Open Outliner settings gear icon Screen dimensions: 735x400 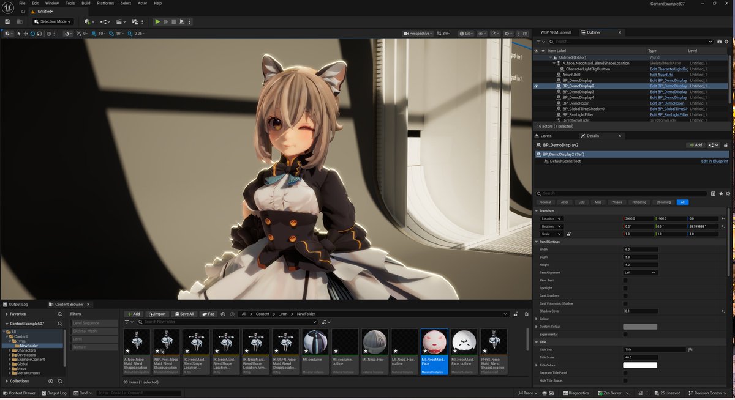tap(725, 42)
